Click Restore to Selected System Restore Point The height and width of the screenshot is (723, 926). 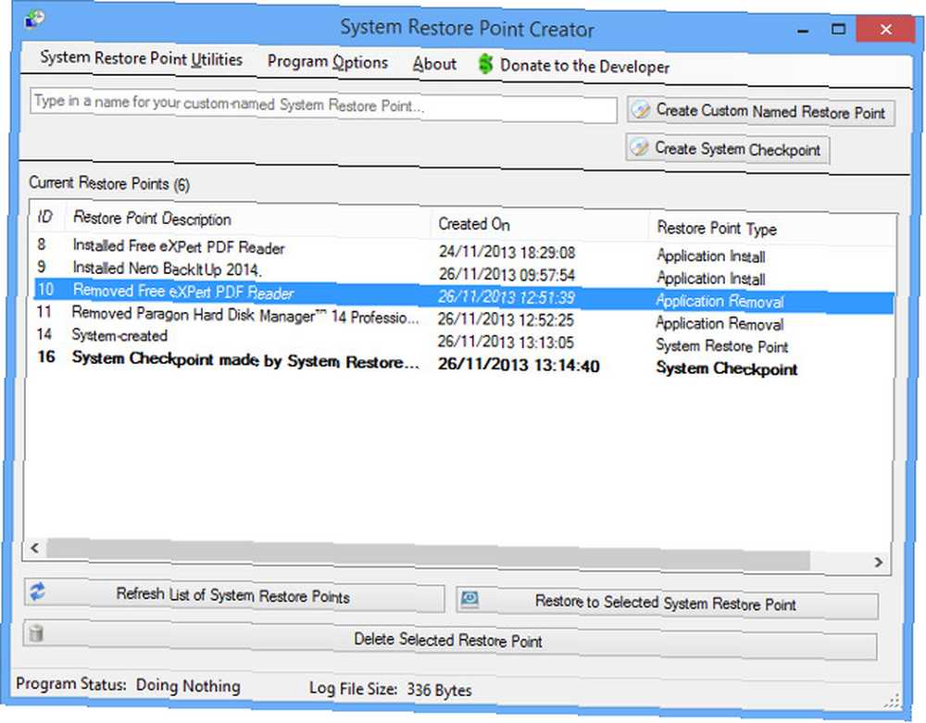667,603
